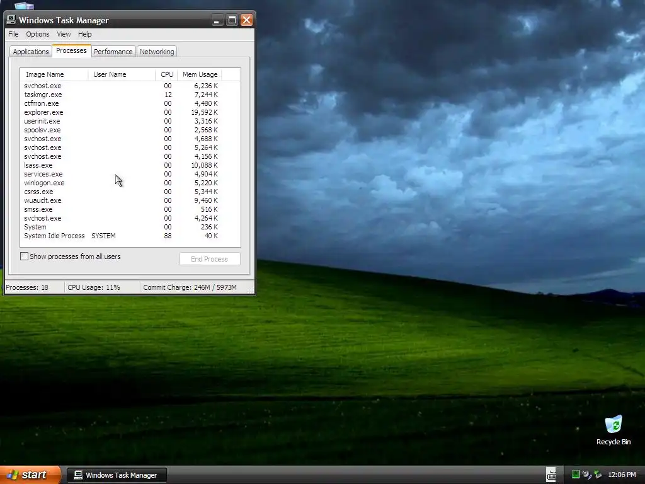Click the Task Manager title bar icon
645x484 pixels.
(11, 20)
